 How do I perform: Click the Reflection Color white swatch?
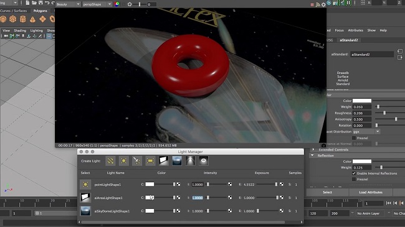point(362,161)
